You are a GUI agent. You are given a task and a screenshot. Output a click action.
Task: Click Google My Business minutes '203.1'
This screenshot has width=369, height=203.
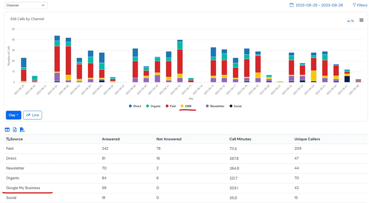click(234, 188)
